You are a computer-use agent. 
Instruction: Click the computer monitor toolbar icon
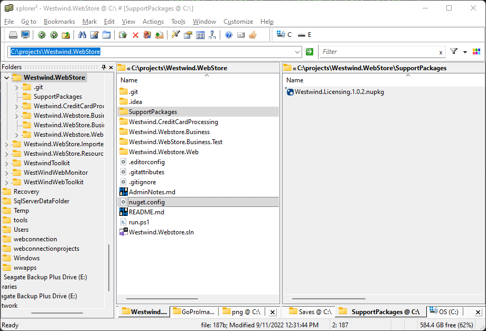click(x=25, y=35)
